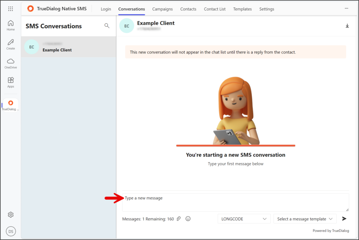Screen dimensions: 359x240
Task: Open the app launcher grid icon
Action: pyautogui.click(x=11, y=9)
